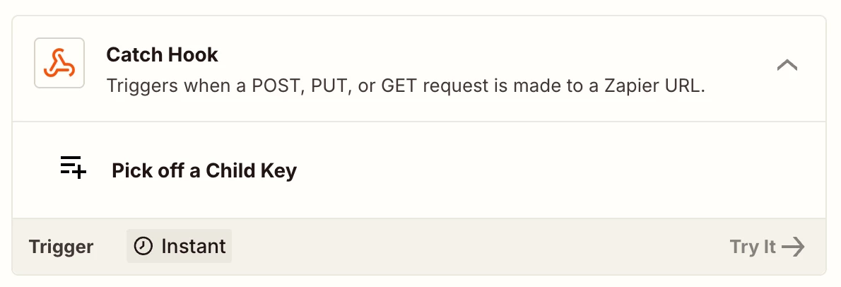This screenshot has width=841, height=287.
Task: Open the Try It link
Action: pos(768,247)
